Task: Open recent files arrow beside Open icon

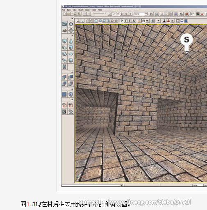Action: click(72, 14)
